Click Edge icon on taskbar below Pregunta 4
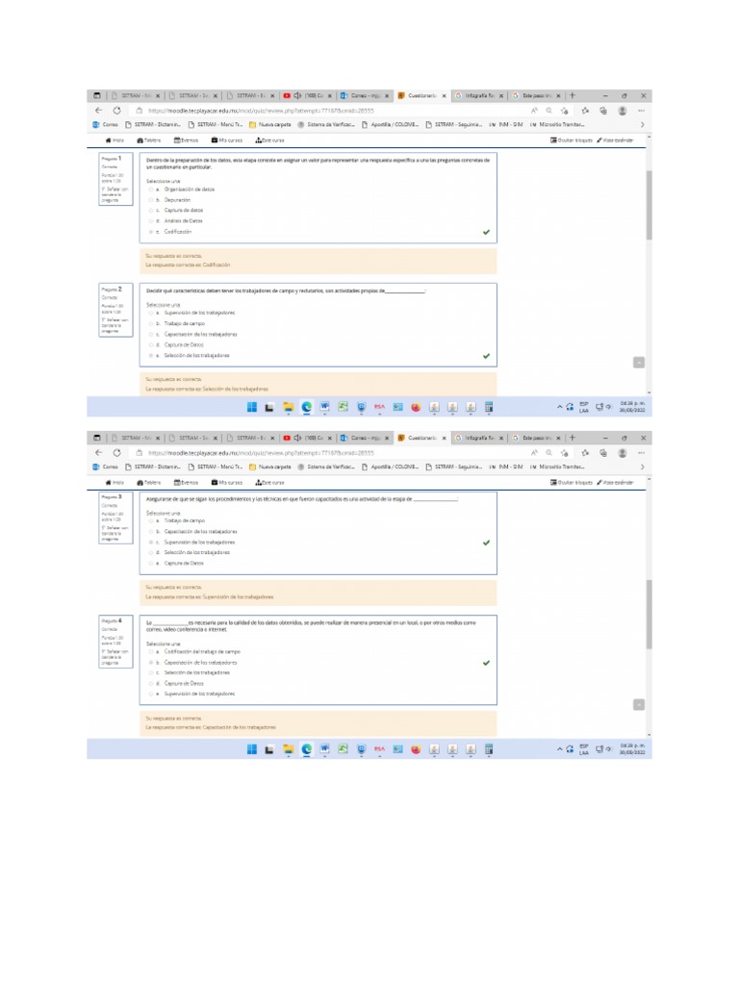Screen dimensions: 739x985 pyautogui.click(x=307, y=749)
